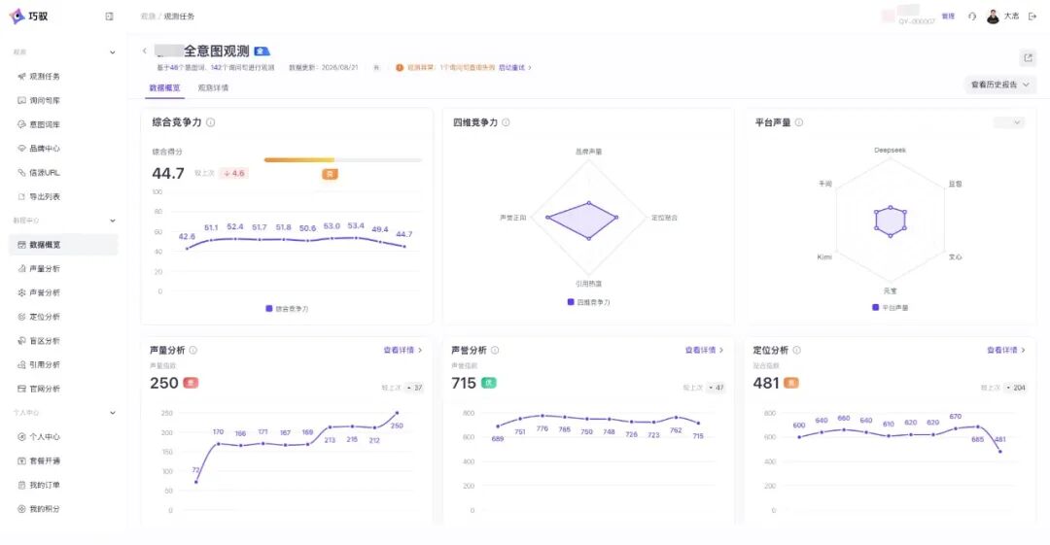Click the orange badge next to 481
Screen dimensions: 1050x545
click(x=791, y=383)
